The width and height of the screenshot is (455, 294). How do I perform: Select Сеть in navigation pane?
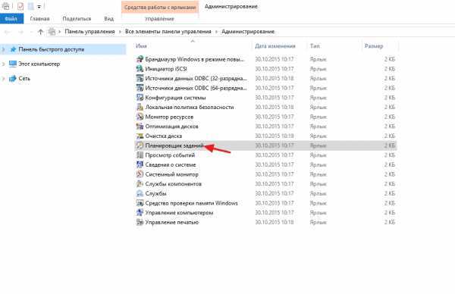tap(24, 78)
